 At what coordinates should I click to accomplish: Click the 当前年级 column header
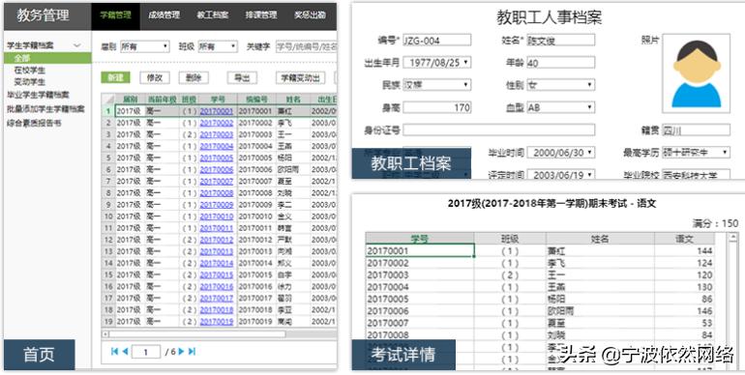click(162, 100)
